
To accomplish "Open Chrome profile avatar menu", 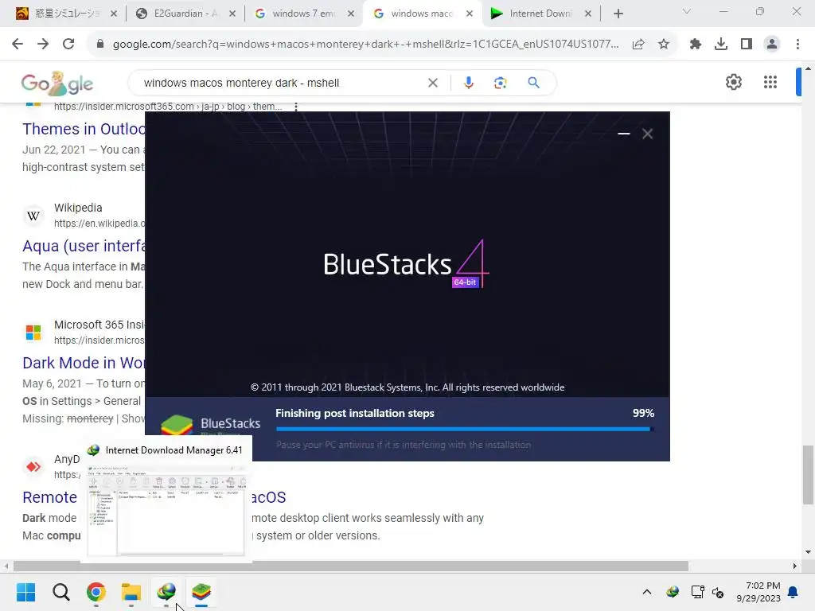I will [772, 45].
